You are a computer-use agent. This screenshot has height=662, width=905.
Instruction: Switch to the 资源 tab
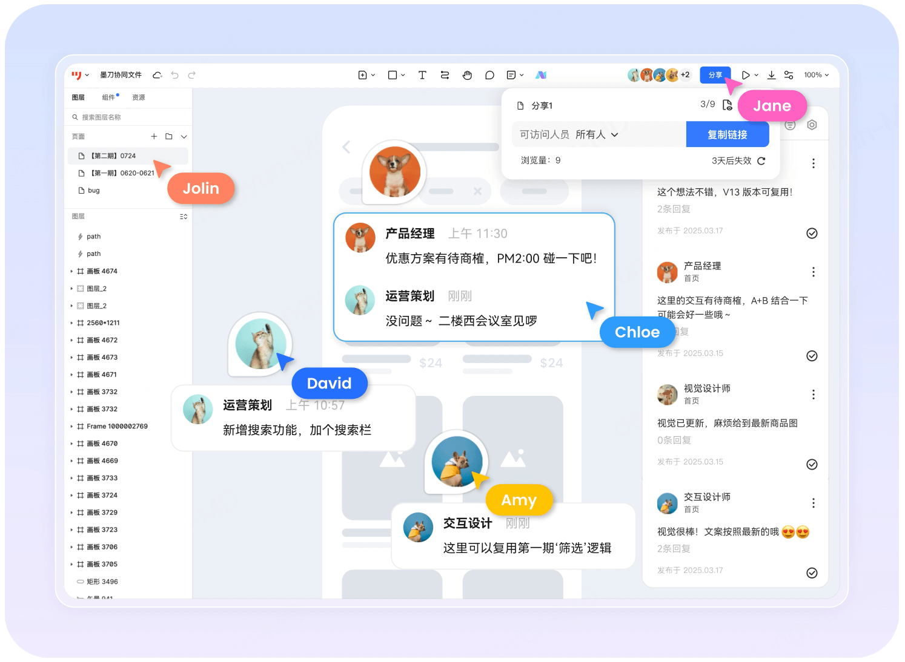pyautogui.click(x=138, y=97)
